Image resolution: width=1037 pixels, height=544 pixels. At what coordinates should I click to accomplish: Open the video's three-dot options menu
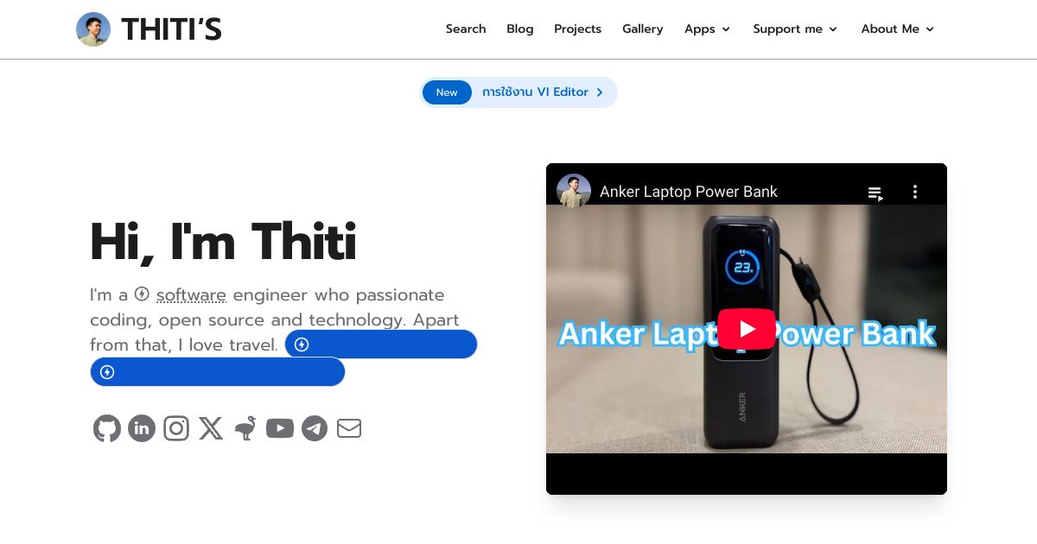pyautogui.click(x=915, y=192)
